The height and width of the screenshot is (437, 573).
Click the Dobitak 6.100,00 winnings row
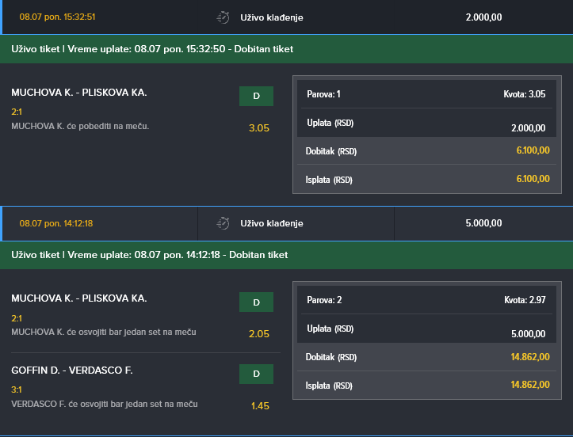click(427, 150)
